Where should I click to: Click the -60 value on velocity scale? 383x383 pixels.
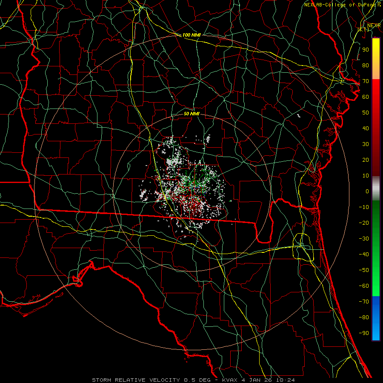tap(364, 286)
